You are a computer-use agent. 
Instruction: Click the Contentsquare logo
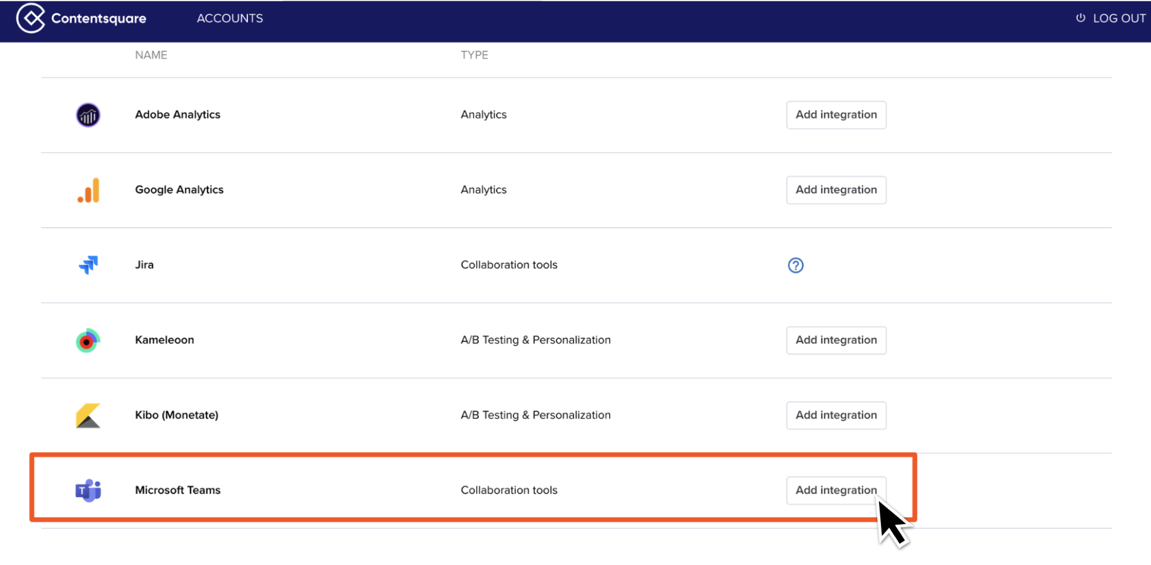coord(81,18)
